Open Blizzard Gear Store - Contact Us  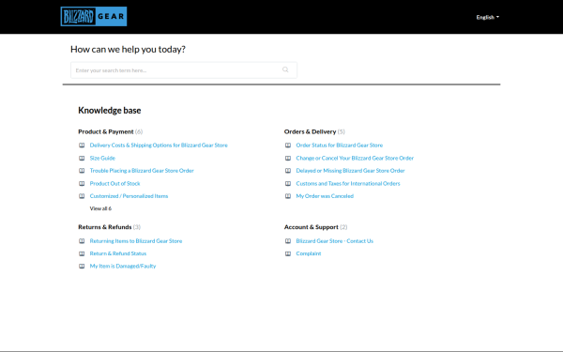point(335,241)
